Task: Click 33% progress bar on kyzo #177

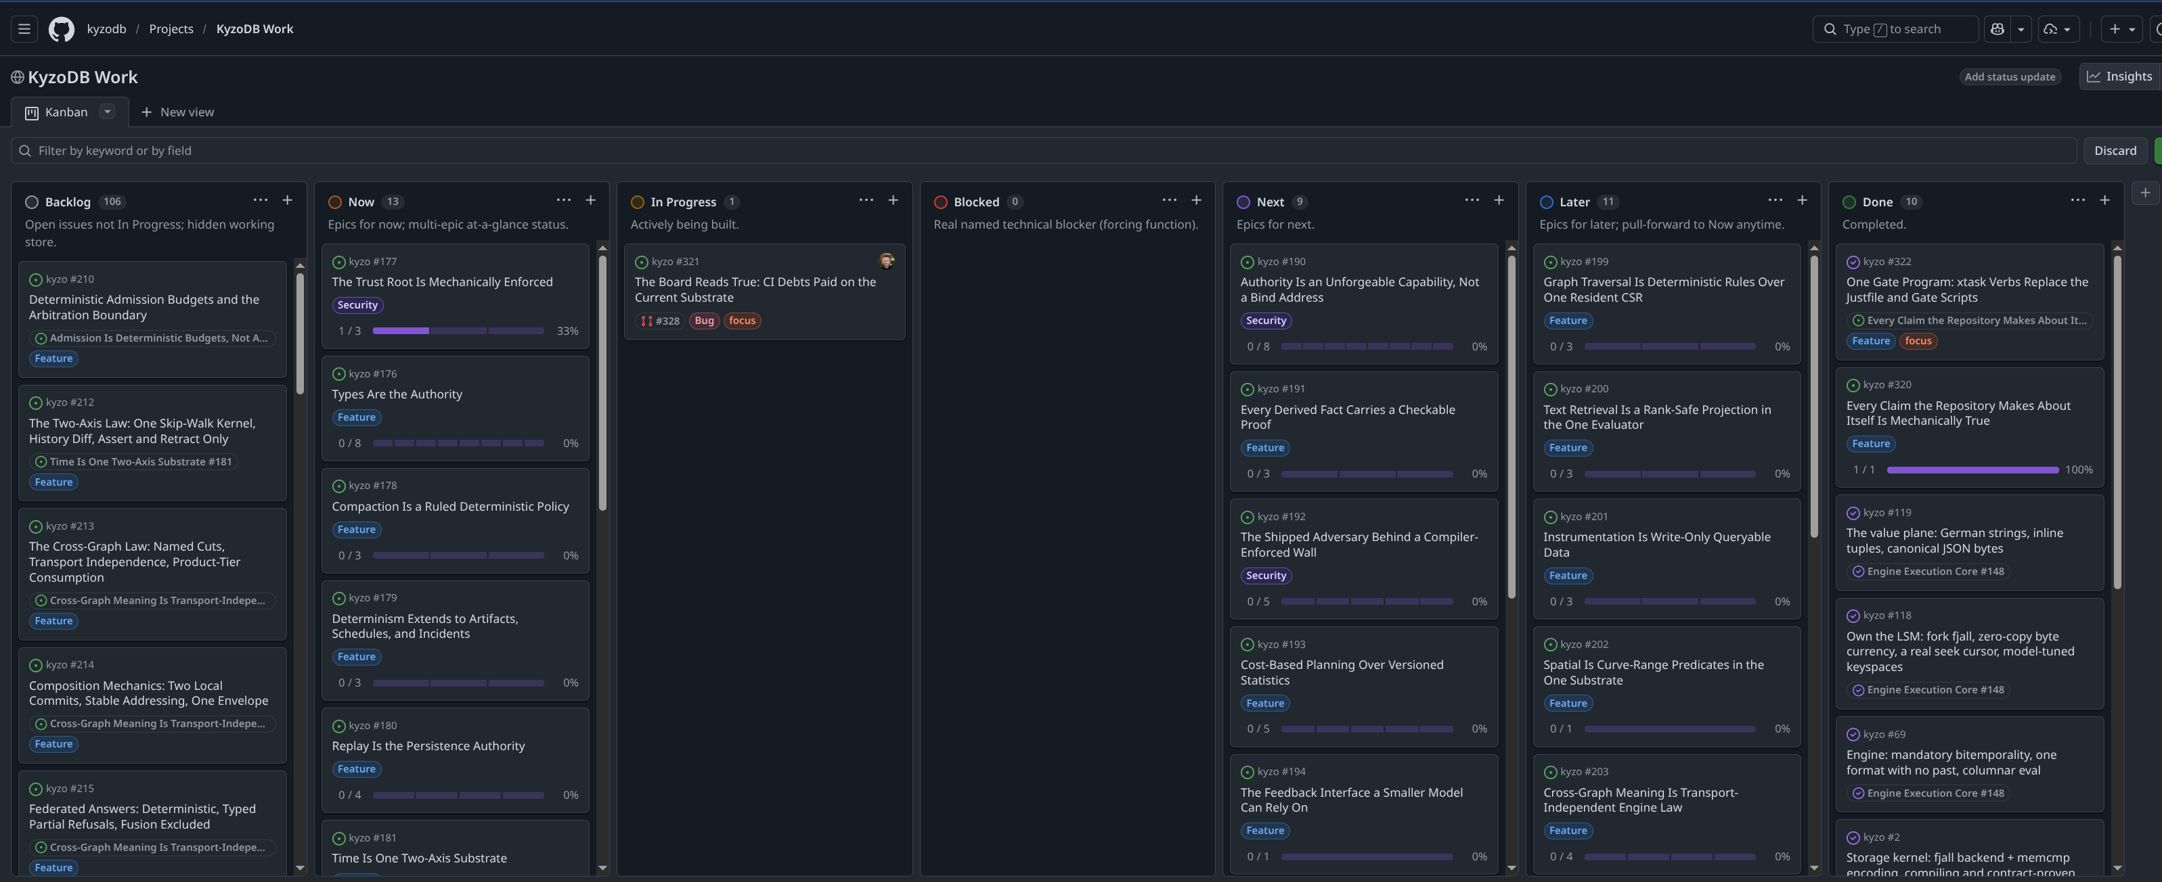Action: tap(458, 331)
